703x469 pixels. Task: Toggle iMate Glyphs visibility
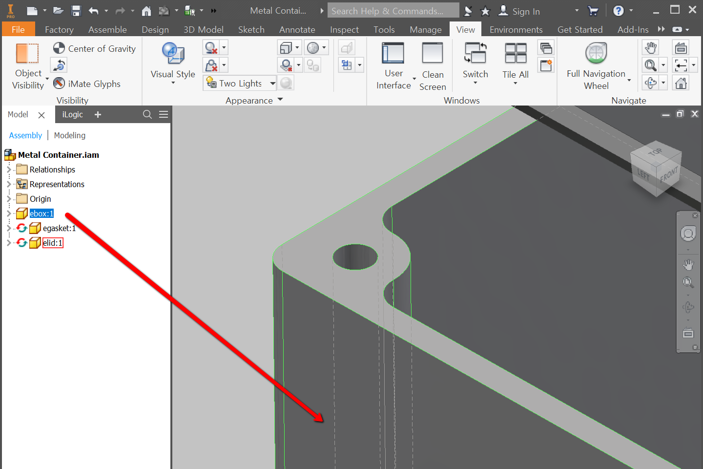tap(87, 84)
